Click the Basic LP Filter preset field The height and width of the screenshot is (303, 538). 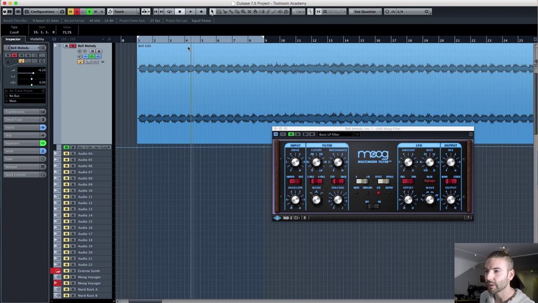(336, 134)
